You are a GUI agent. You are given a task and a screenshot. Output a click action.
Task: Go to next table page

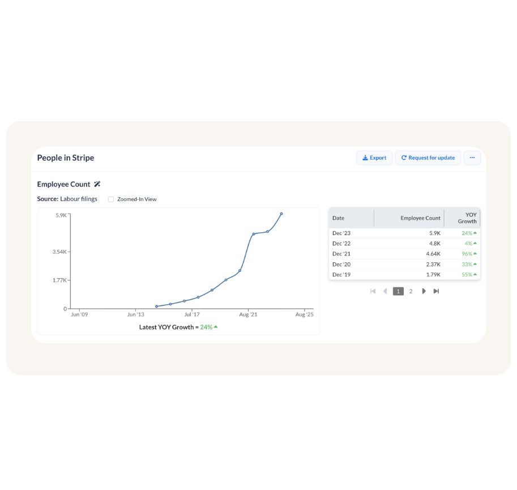coord(424,291)
